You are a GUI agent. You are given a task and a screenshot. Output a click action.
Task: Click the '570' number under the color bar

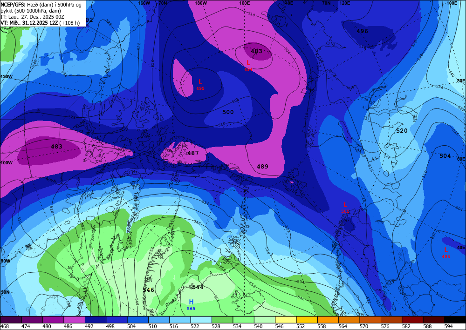364,327
